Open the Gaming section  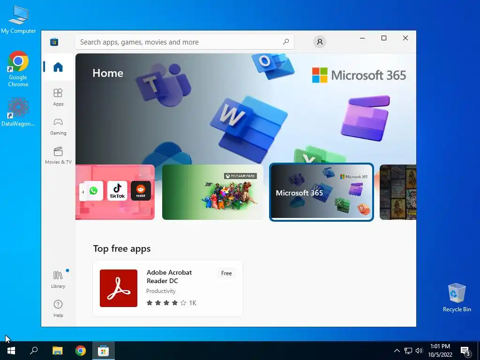[x=58, y=127]
